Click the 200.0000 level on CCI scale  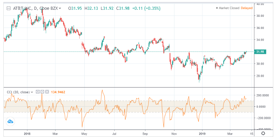(x=262, y=95)
